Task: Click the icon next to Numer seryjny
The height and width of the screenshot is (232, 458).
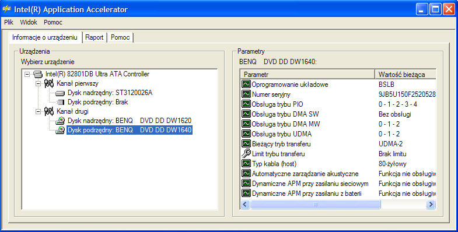Action: (246, 94)
